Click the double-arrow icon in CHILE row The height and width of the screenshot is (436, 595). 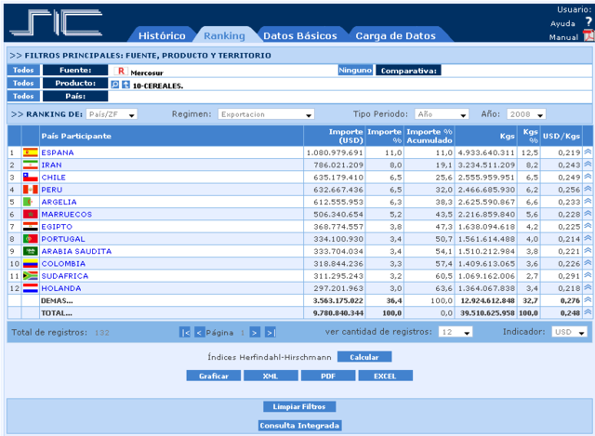click(x=588, y=177)
